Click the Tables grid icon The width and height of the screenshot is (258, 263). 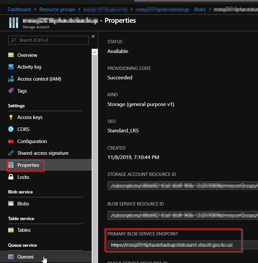[x=11, y=230]
